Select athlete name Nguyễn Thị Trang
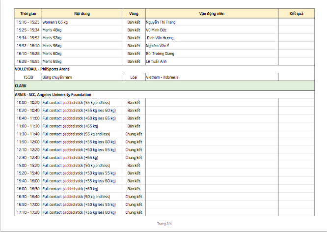 161,22
